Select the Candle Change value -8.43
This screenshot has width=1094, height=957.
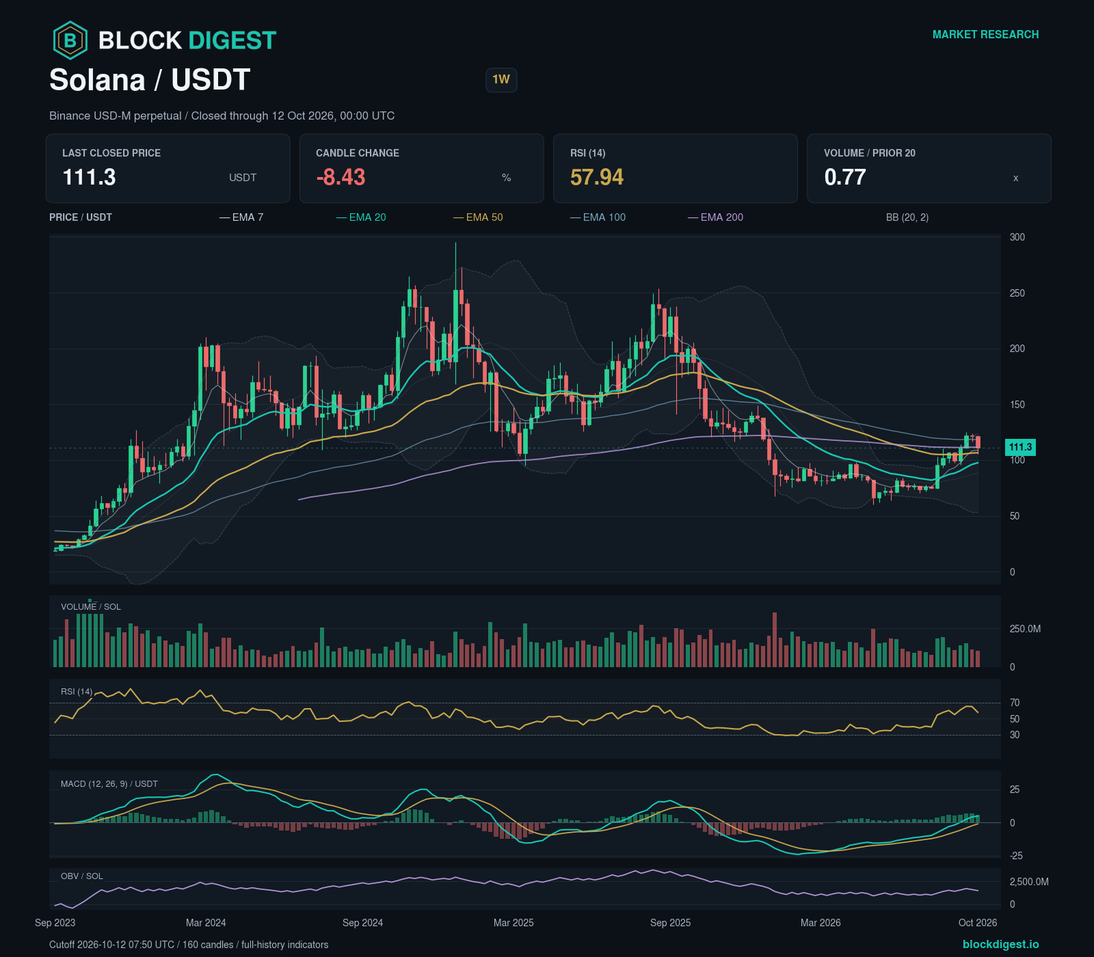[341, 178]
